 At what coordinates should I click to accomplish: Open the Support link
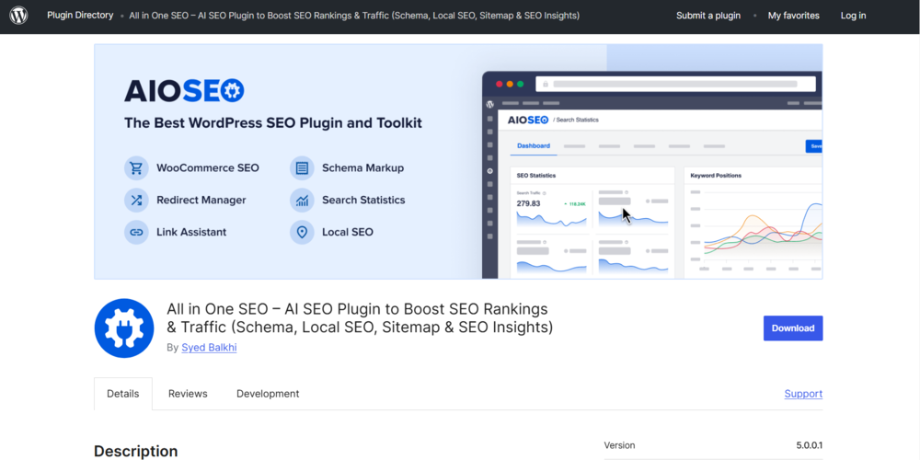803,394
